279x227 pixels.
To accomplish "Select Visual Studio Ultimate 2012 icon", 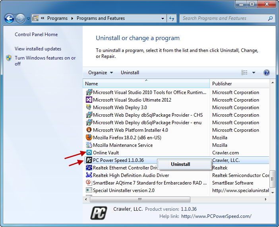I will pos(89,100).
